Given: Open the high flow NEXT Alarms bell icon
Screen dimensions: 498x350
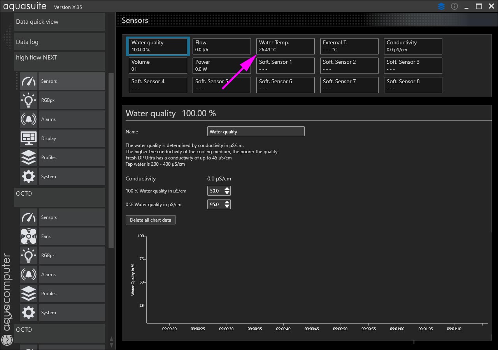Looking at the screenshot, I should [x=29, y=119].
